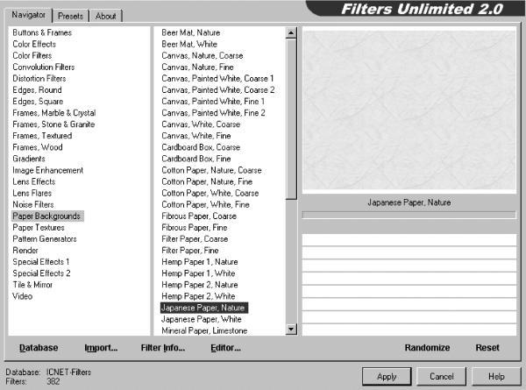Reset the filter parameters
Screen dimensions: 526x390
tap(487, 347)
